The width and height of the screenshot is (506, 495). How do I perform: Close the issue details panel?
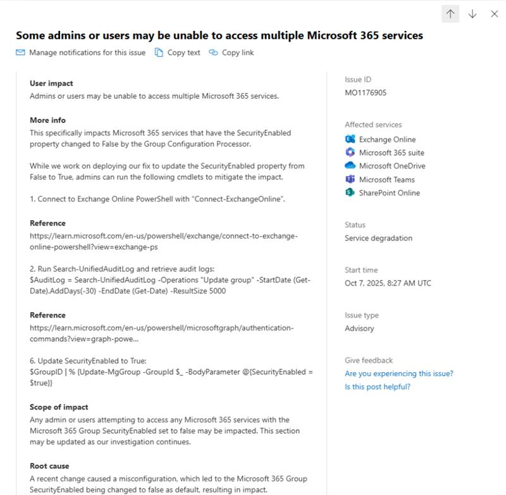point(494,14)
